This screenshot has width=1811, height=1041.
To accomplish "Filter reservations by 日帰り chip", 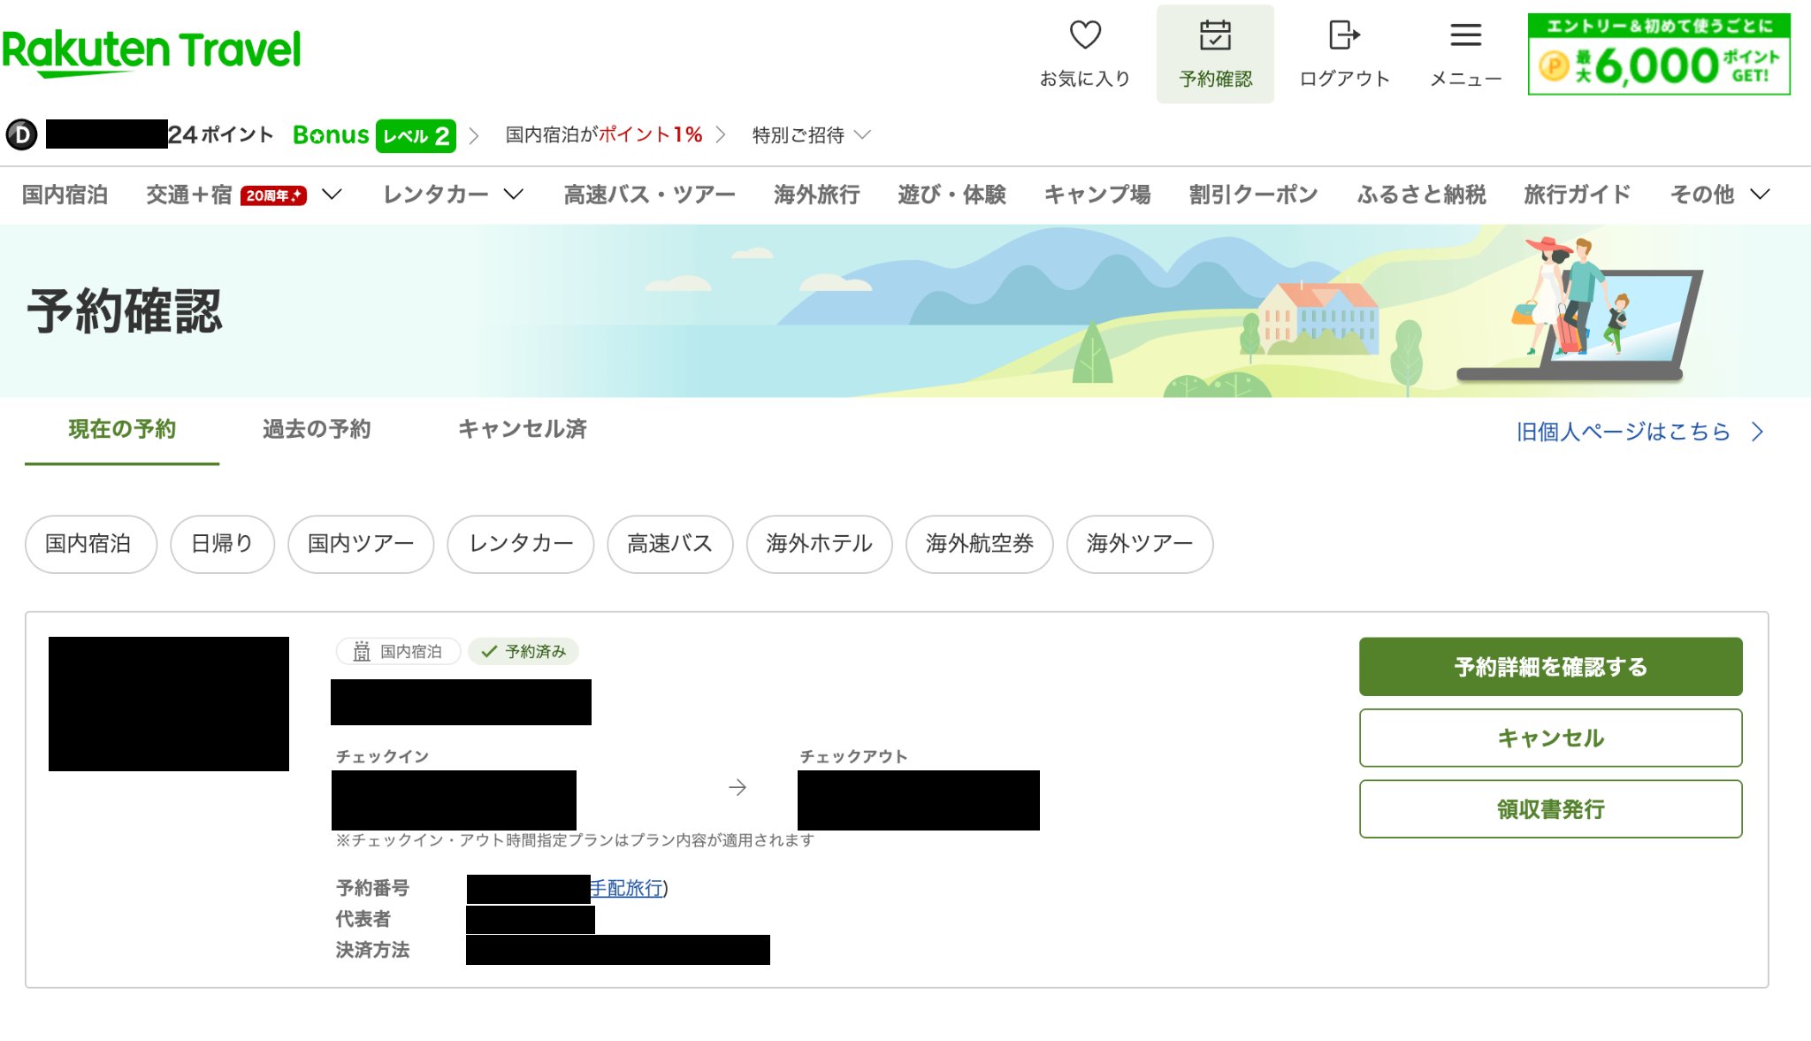I will pos(222,544).
